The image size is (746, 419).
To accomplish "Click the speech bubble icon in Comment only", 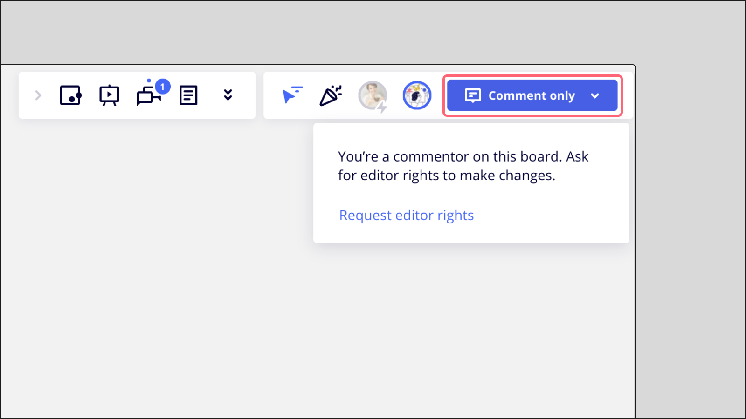I will tap(472, 96).
